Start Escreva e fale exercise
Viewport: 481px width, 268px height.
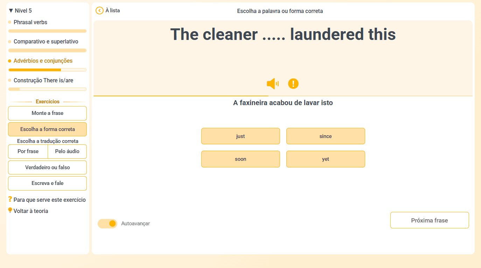click(x=47, y=183)
